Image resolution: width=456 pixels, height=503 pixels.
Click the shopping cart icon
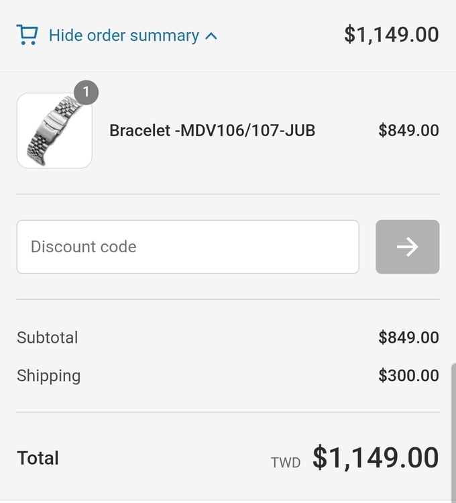[x=27, y=35]
